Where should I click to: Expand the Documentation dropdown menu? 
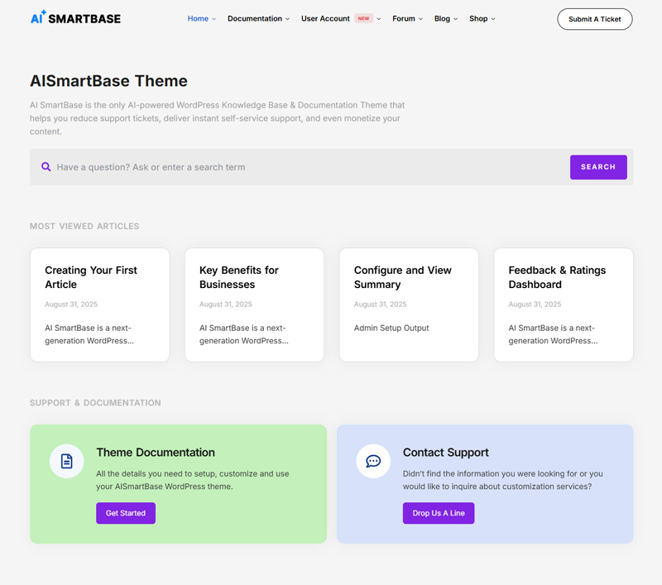pyautogui.click(x=258, y=18)
